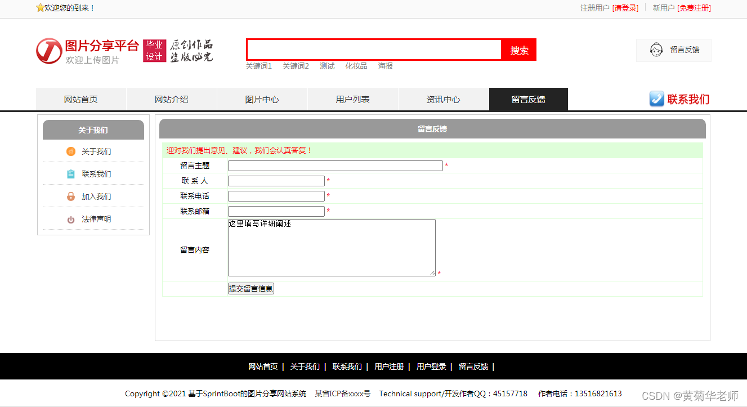The image size is (747, 407).
Task: Click the clipboard icon next to 联系我们
Action: pos(71,174)
